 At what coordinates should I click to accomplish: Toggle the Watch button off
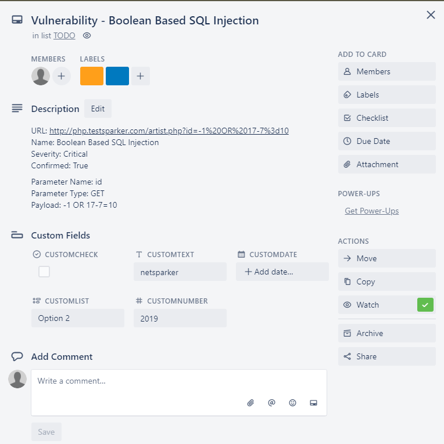386,305
